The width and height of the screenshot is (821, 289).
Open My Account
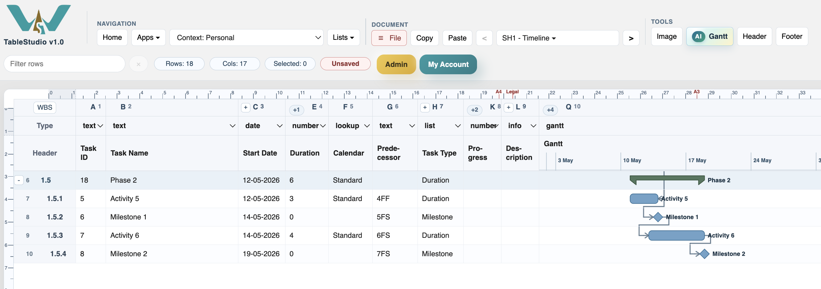448,64
